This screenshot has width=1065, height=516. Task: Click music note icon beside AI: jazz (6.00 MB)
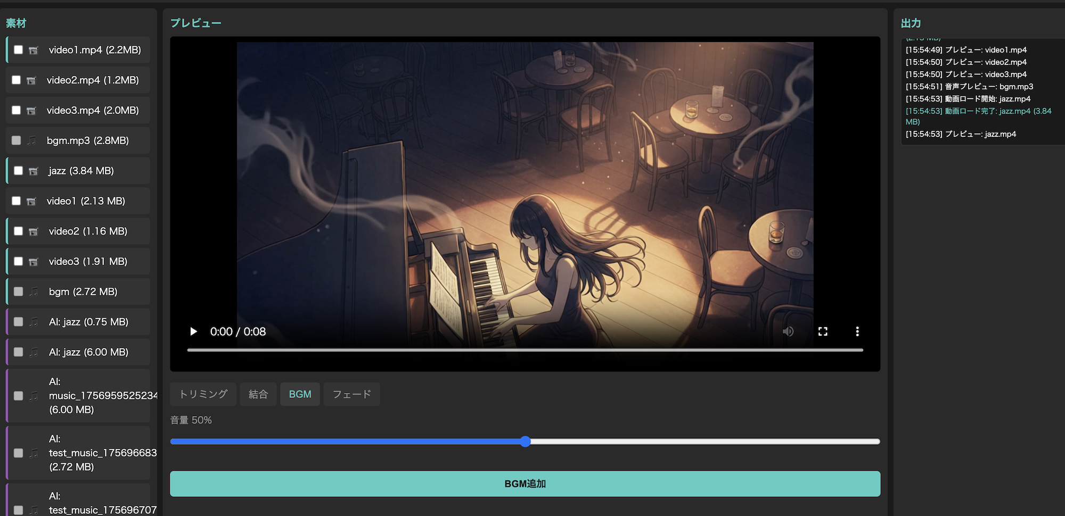click(x=34, y=353)
